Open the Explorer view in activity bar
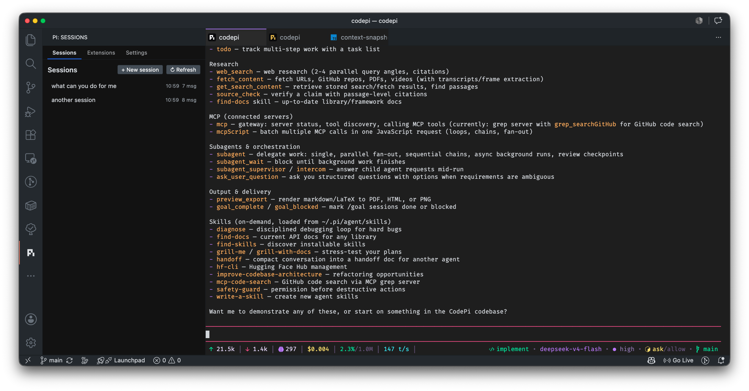The height and width of the screenshot is (391, 749). 31,40
